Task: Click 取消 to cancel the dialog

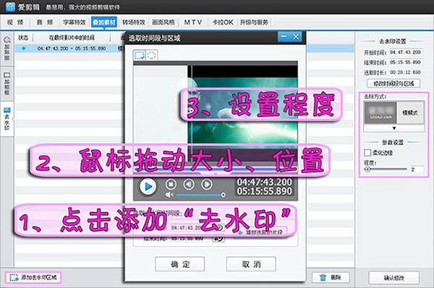Action: tap(251, 264)
